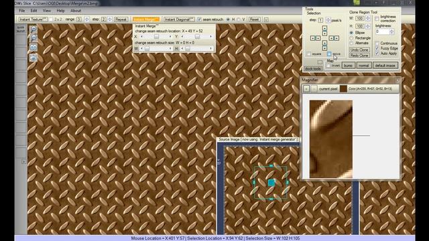Click outermost right arrow in Selection panel
Viewport: 429px width, 241px height.
pos(336,38)
